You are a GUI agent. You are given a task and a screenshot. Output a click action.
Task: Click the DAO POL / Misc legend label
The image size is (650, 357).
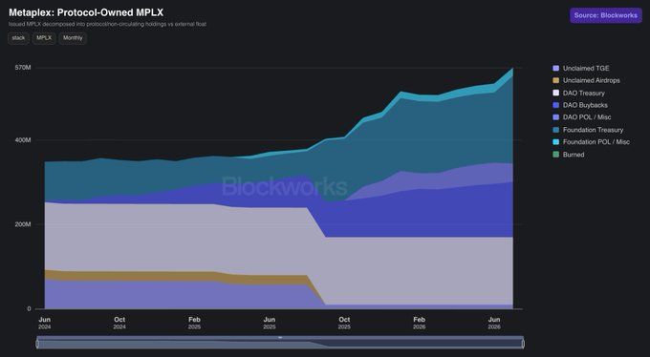click(587, 117)
